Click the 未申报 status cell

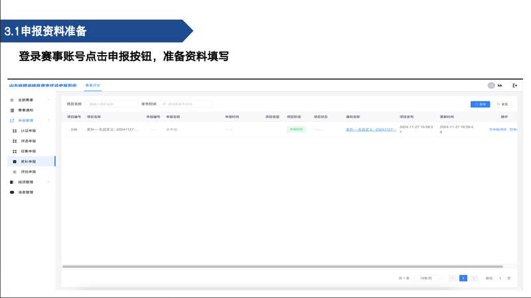(172, 129)
